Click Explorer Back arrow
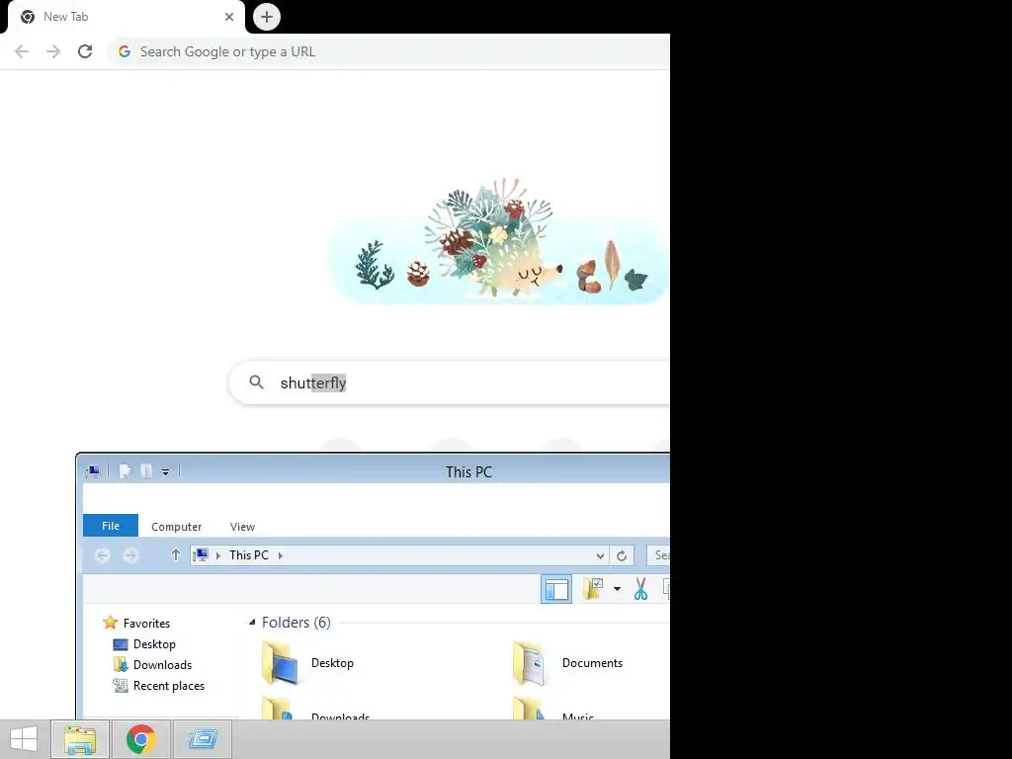Image resolution: width=1012 pixels, height=759 pixels. click(102, 555)
